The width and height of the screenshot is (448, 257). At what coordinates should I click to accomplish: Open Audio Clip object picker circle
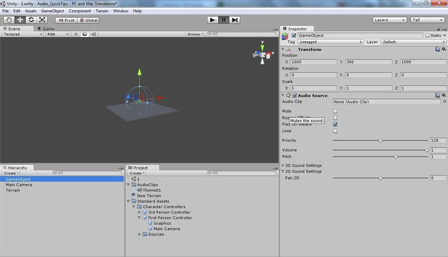445,101
